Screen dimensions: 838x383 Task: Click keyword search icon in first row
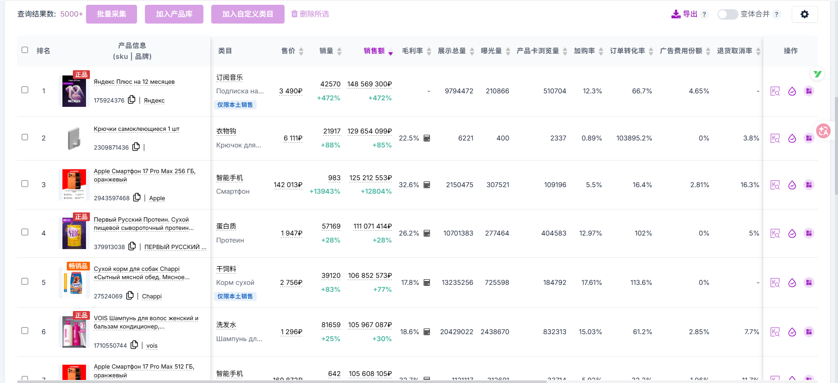click(x=775, y=91)
